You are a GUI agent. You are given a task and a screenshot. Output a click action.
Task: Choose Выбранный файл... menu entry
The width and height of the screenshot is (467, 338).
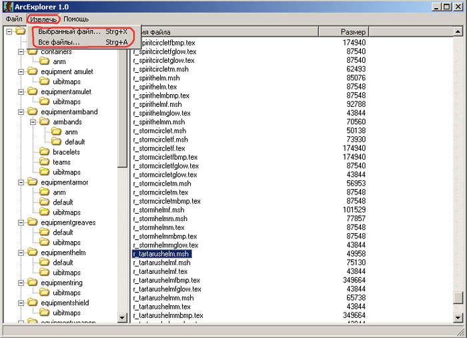point(83,31)
